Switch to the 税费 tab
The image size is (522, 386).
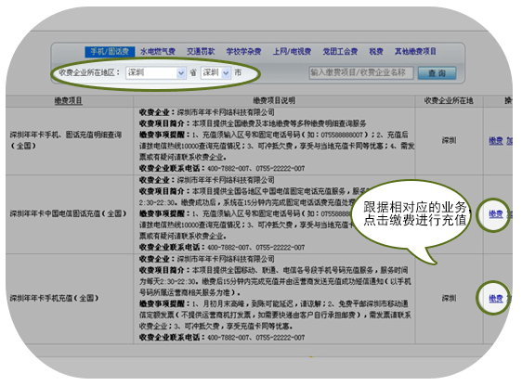tap(376, 52)
